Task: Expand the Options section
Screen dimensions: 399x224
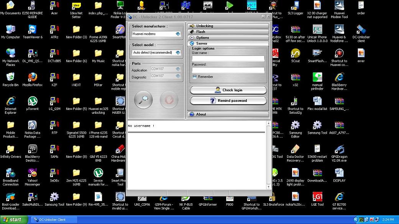Action: tap(228, 38)
